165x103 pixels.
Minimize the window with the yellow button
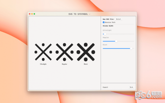pos(32,14)
